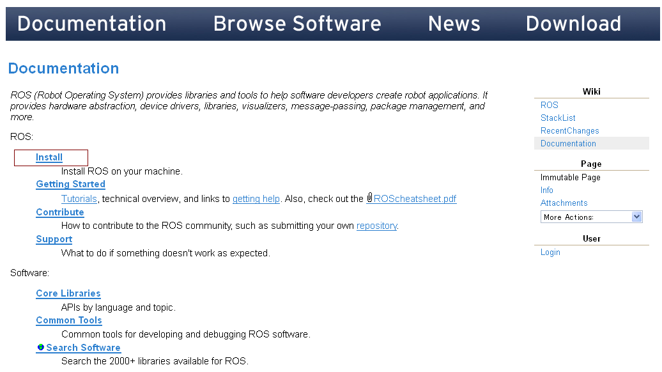
Task: Click the Login link under User
Action: coord(550,252)
